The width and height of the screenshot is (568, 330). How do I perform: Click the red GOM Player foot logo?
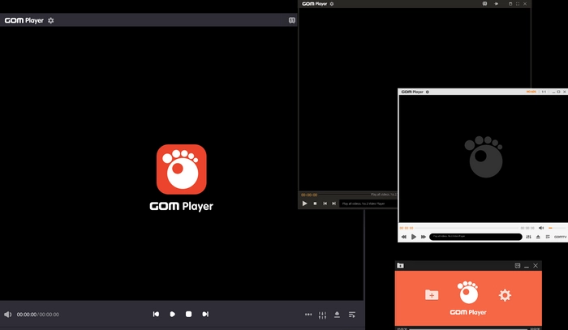click(x=182, y=169)
